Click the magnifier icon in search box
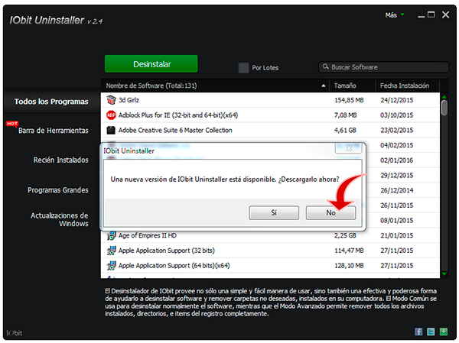This screenshot has height=343, width=459. 326,67
